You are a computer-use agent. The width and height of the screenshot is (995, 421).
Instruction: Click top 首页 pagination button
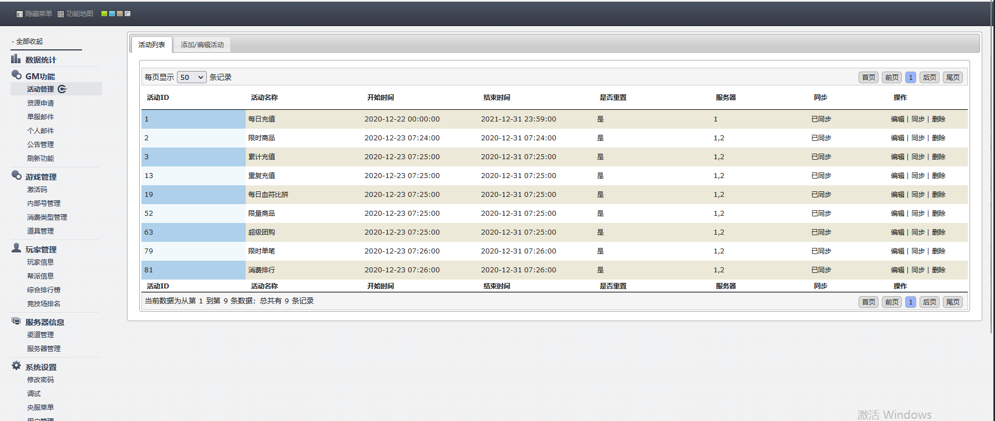click(x=869, y=78)
